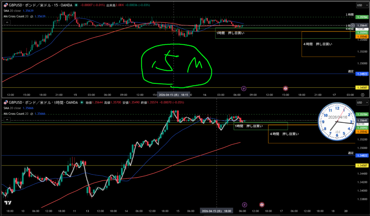370x216 pixels.
Task: Open chart settings gear icon on upper chart
Action: tap(362, 94)
